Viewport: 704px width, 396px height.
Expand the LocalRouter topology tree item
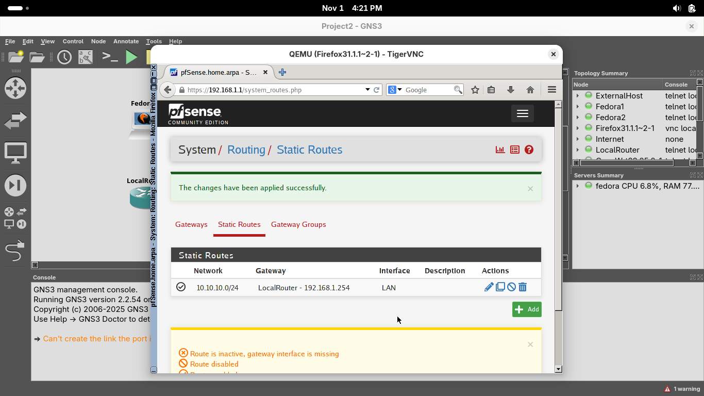pyautogui.click(x=578, y=150)
